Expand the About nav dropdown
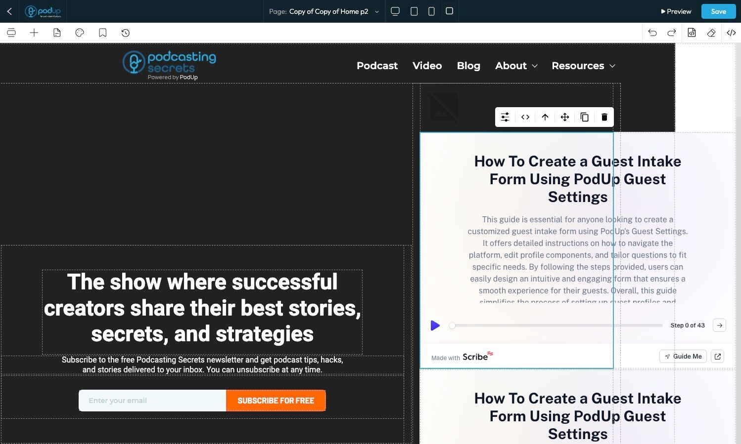Image resolution: width=741 pixels, height=444 pixels. click(516, 66)
